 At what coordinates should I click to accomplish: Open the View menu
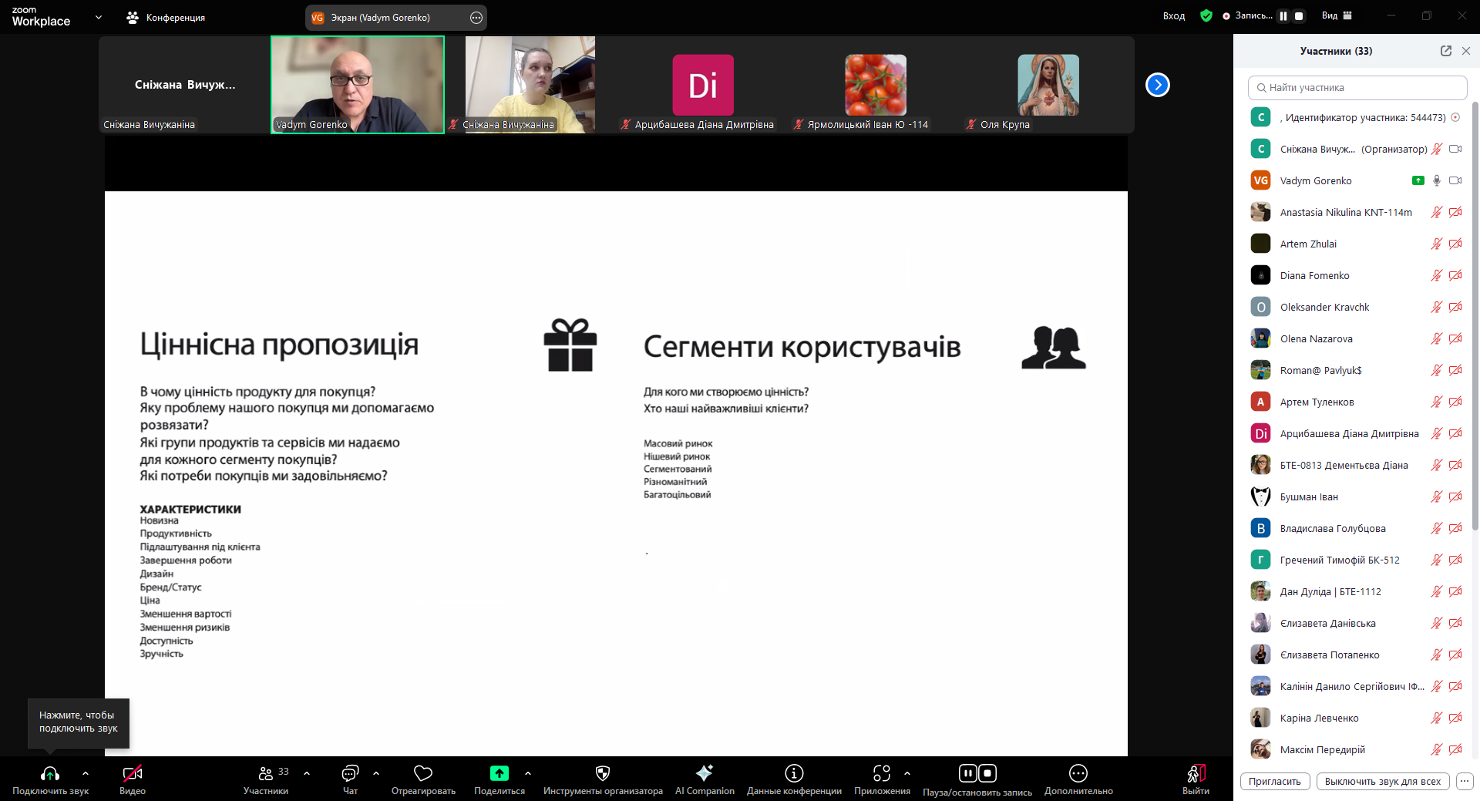tap(1336, 16)
